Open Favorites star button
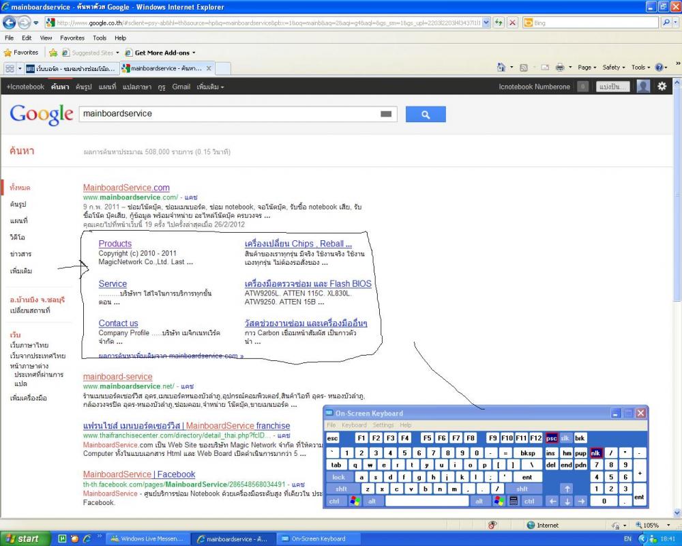682x546 pixels. pyautogui.click(x=21, y=53)
